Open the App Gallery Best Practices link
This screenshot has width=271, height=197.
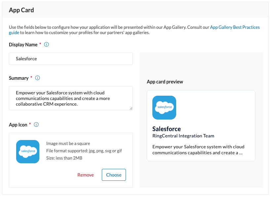(235, 27)
